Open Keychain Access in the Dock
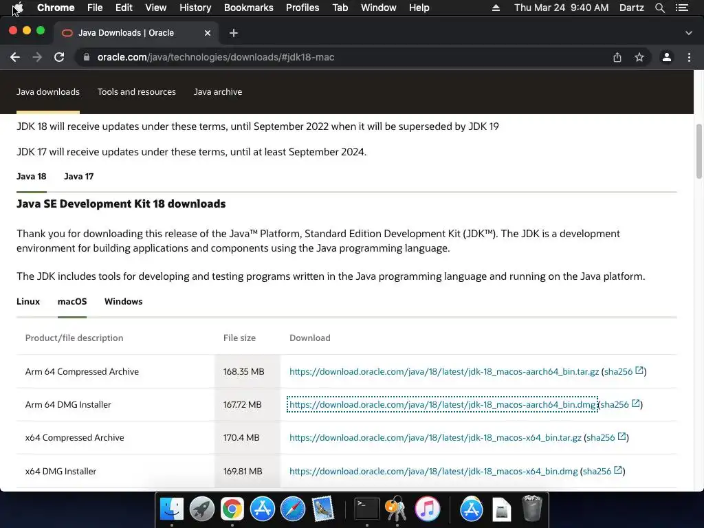The image size is (704, 528). tap(397, 509)
